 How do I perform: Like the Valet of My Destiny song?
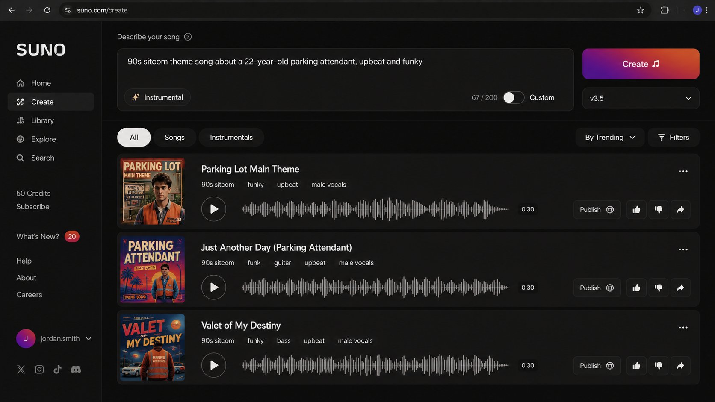(636, 366)
